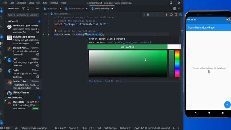
Task: Open Flutter Color extension gear settings
Action: [38, 88]
